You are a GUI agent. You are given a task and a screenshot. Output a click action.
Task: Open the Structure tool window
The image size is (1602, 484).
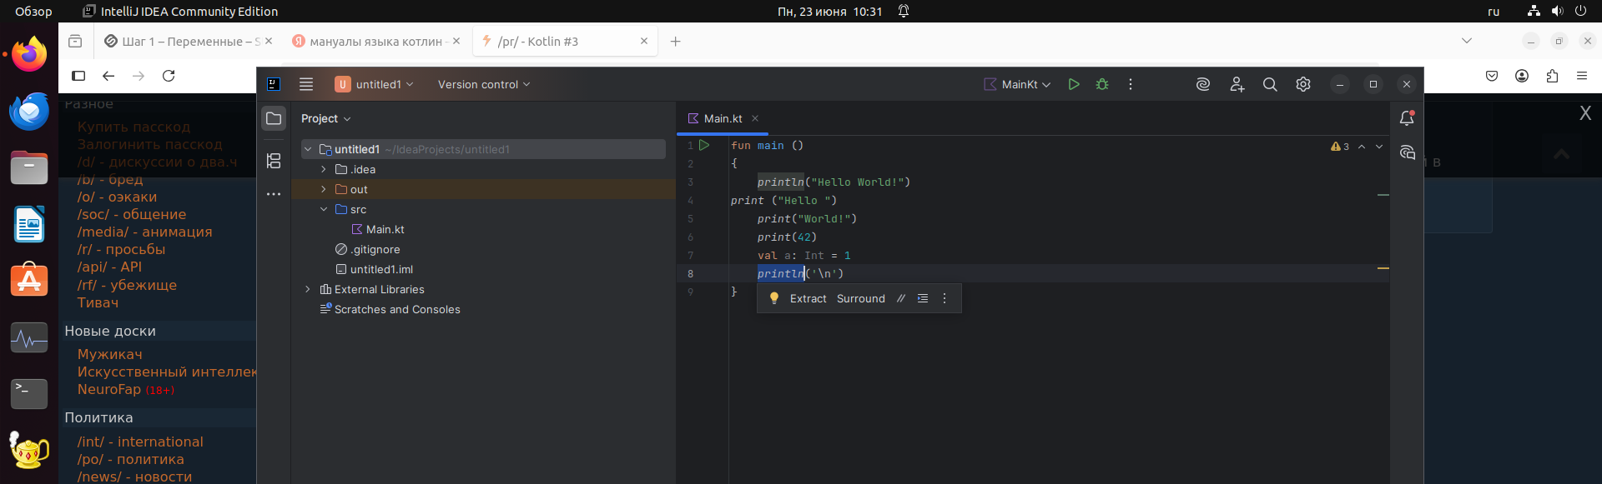pos(274,161)
